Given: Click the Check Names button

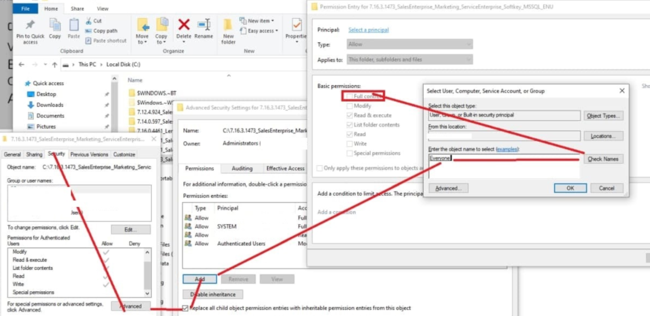Looking at the screenshot, I should 603,159.
